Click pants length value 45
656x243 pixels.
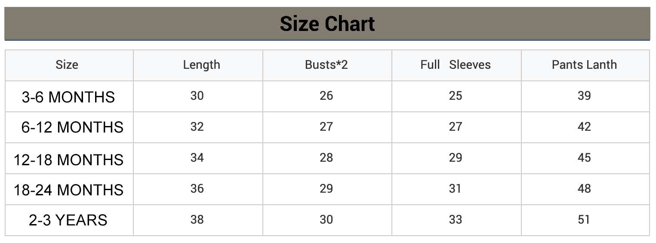(x=584, y=157)
